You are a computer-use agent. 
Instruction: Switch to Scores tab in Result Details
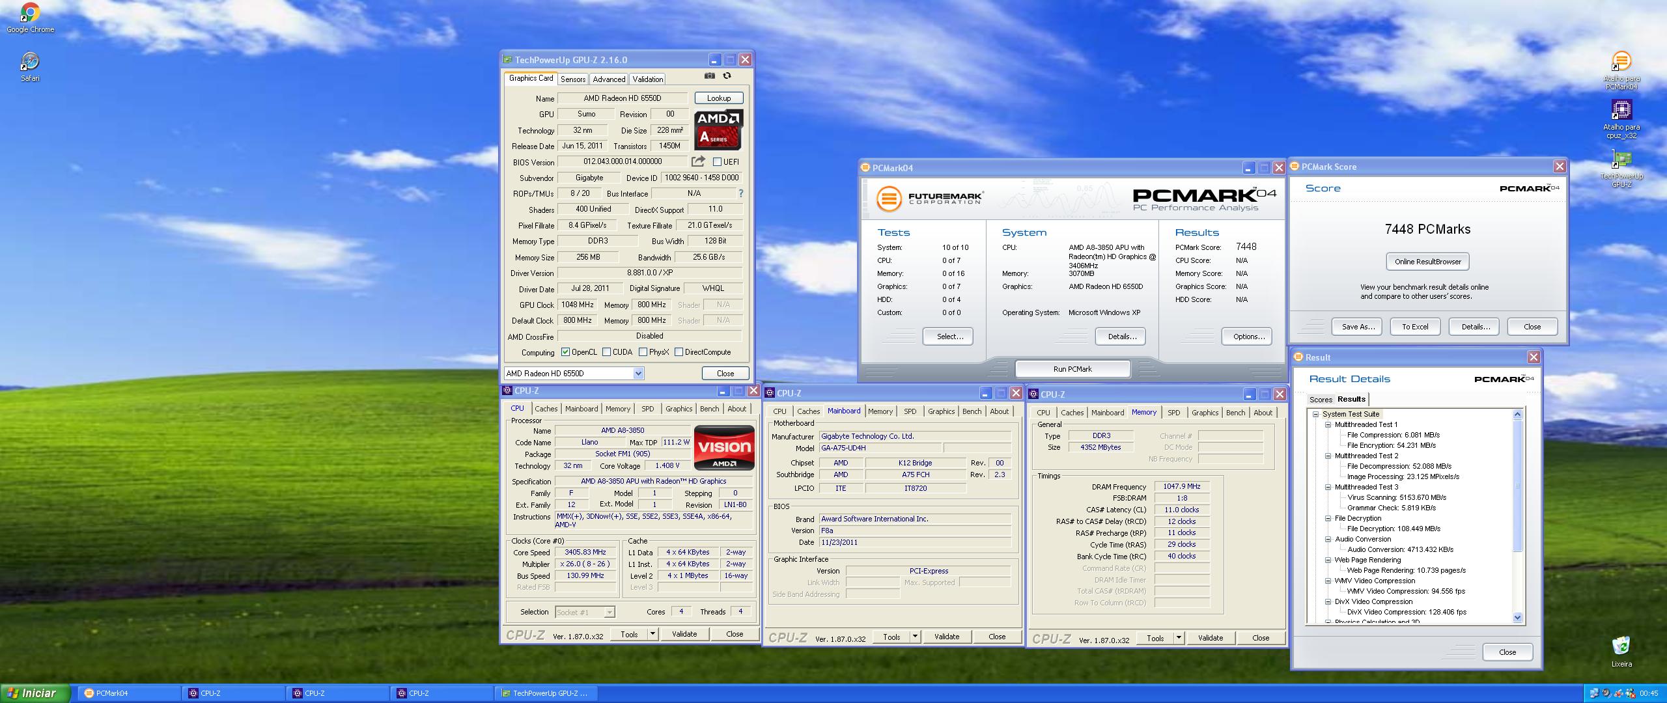[1321, 400]
